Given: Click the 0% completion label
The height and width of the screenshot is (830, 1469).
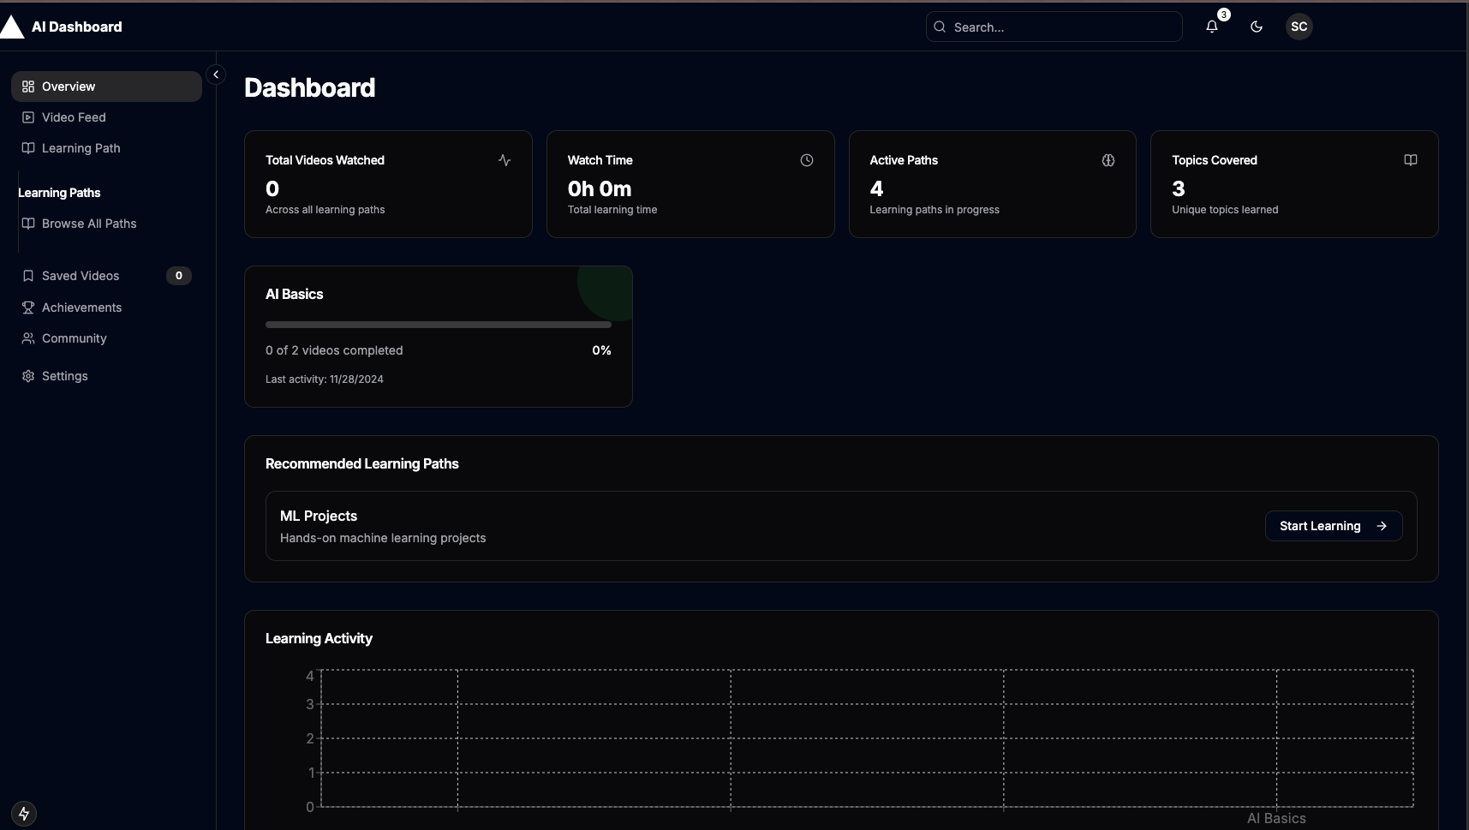Looking at the screenshot, I should point(601,350).
